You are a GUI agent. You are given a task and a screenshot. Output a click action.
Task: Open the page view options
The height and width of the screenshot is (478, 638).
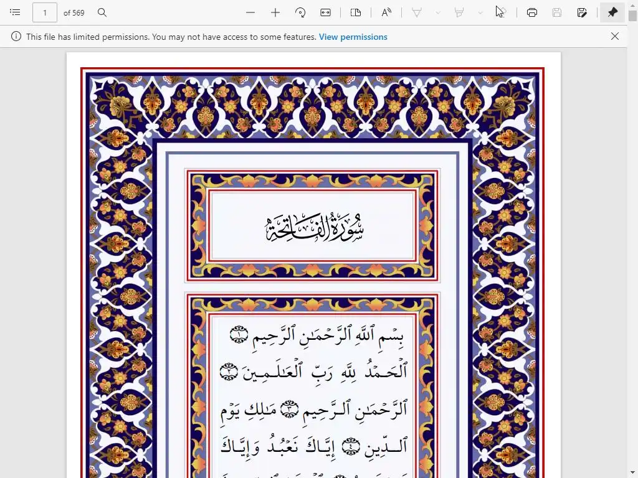tap(356, 12)
